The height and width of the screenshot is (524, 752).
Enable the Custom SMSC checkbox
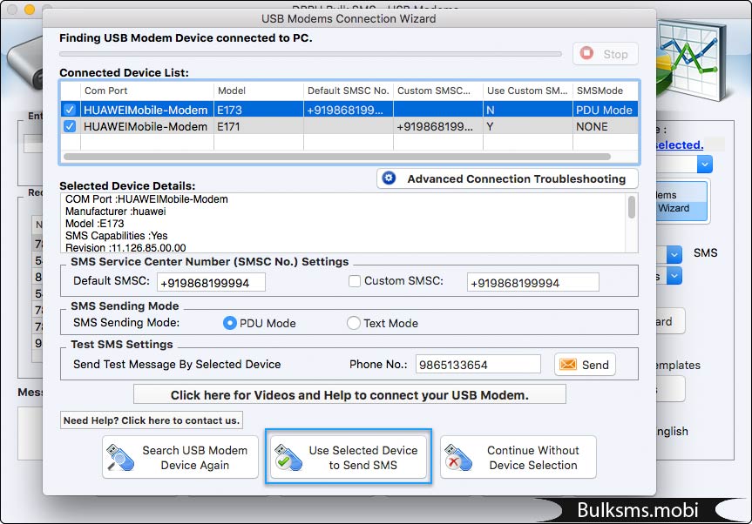point(355,281)
